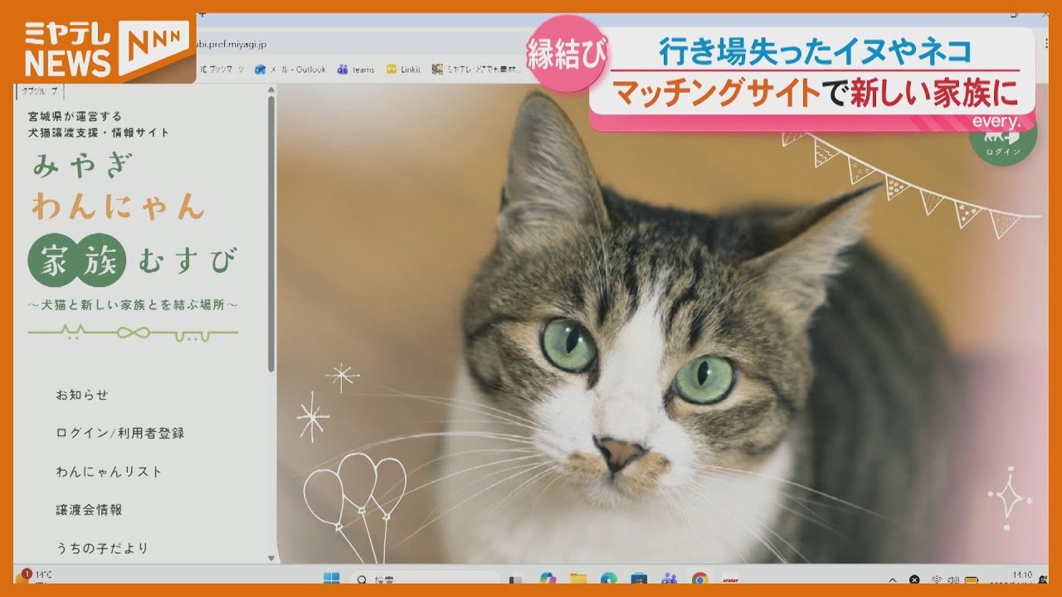
Task: Click the browser address bar URL
Action: (232, 43)
